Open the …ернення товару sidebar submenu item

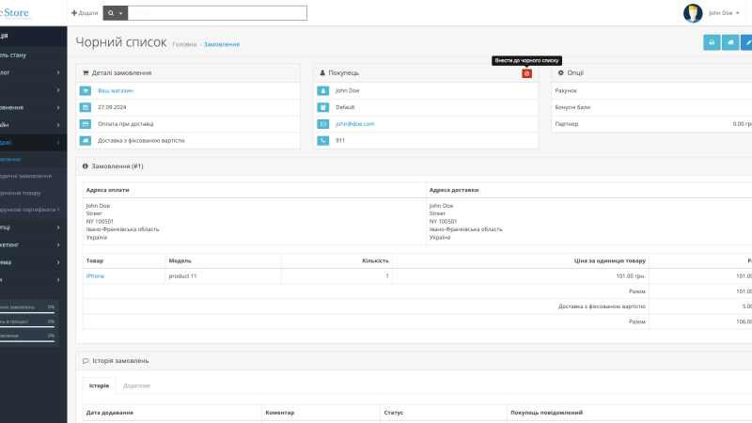34,193
